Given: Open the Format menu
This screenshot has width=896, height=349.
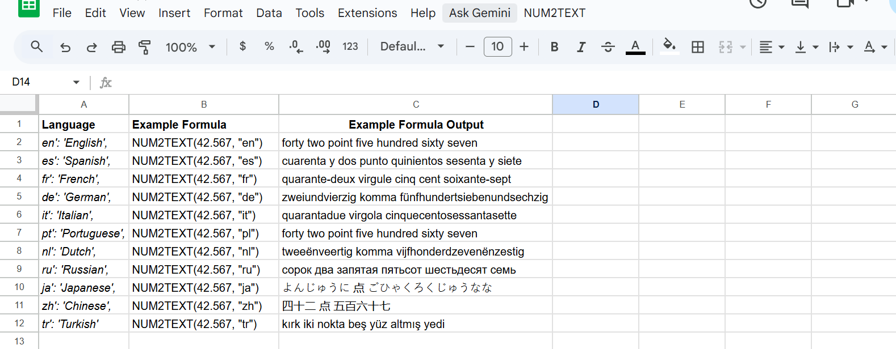Looking at the screenshot, I should [x=223, y=12].
